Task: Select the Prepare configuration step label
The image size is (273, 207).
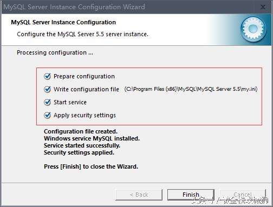Action: 84,76
